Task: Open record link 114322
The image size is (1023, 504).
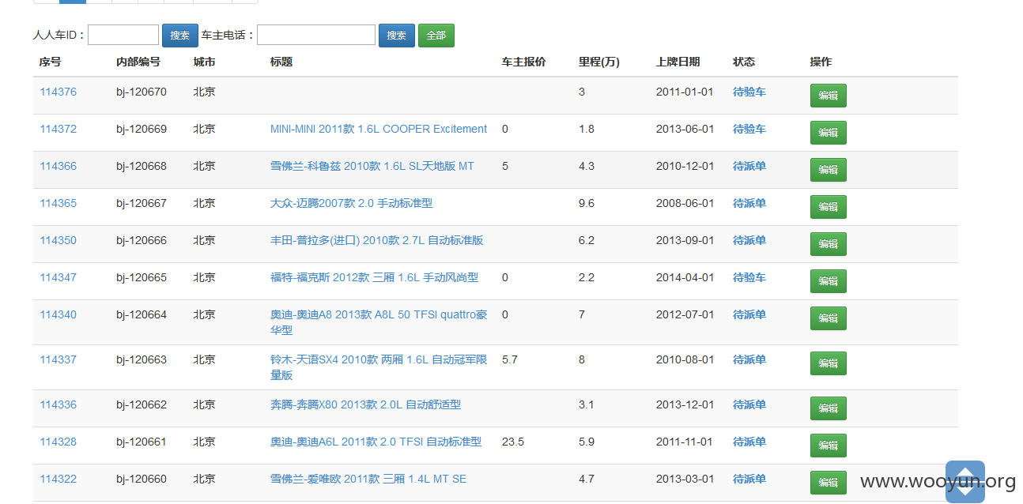Action: click(59, 479)
